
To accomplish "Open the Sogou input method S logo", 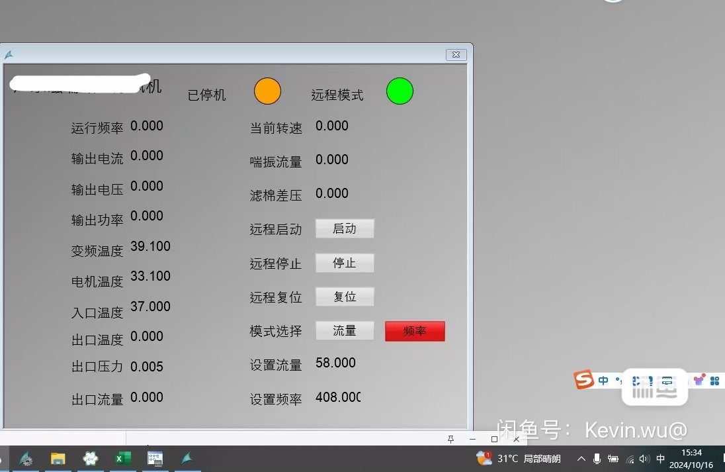I will click(583, 380).
